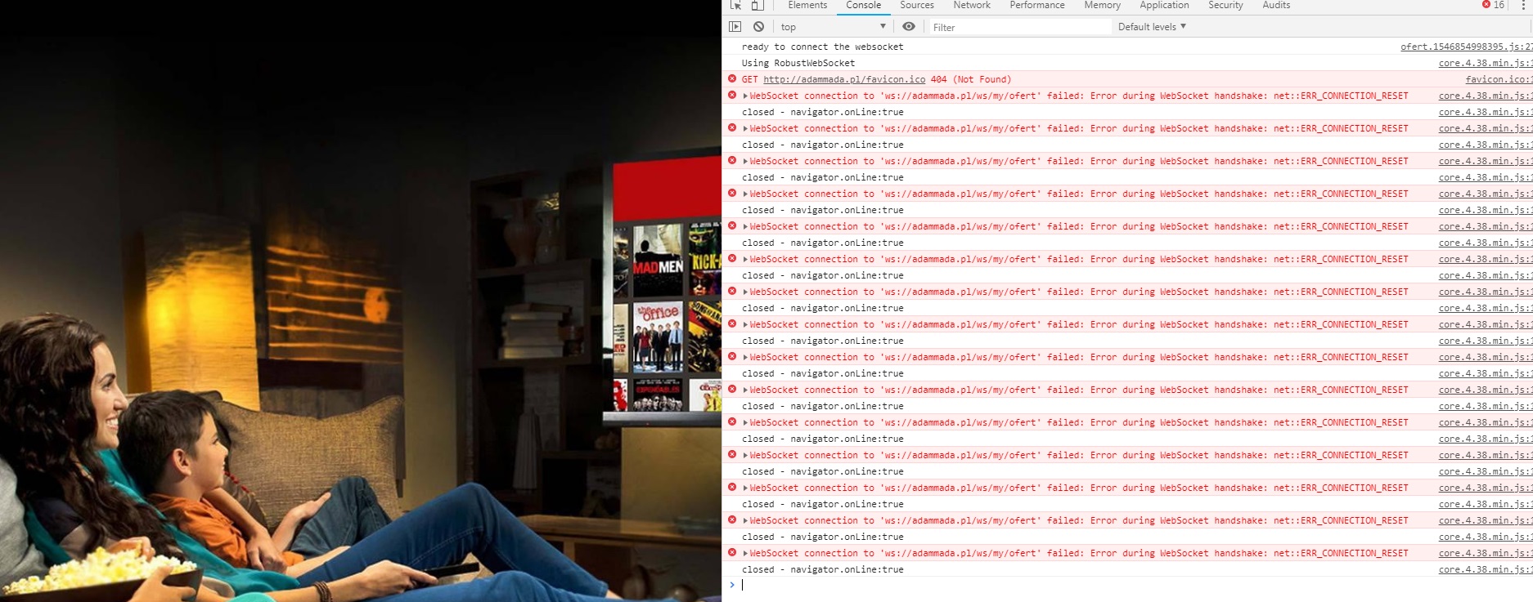Switch to the Memory tab
Image resolution: width=1533 pixels, height=602 pixels.
1103,5
